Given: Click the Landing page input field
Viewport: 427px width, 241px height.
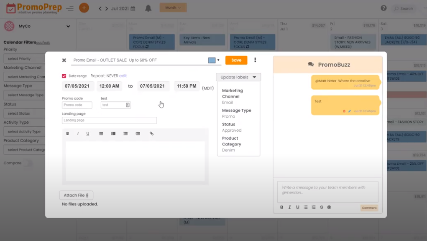Looking at the screenshot, I should click(x=109, y=120).
